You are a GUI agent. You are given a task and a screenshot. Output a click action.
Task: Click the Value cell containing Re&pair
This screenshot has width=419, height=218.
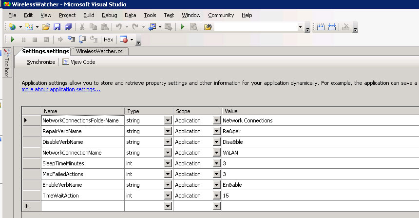(x=321, y=131)
